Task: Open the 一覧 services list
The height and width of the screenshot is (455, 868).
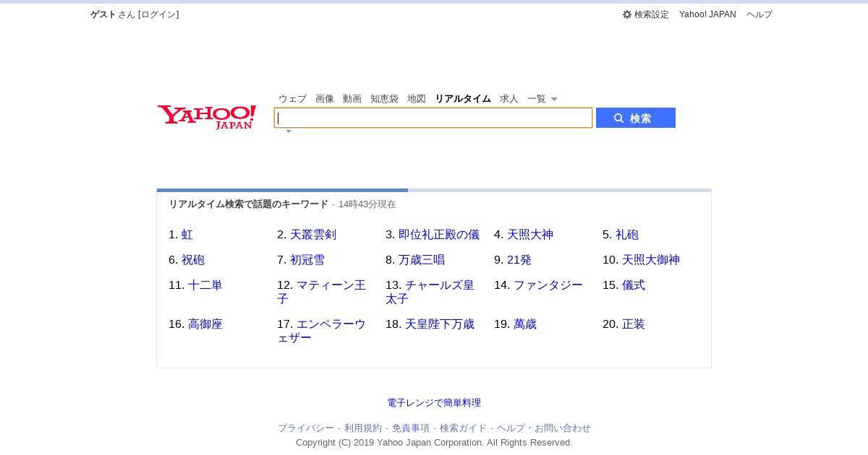Action: point(537,99)
